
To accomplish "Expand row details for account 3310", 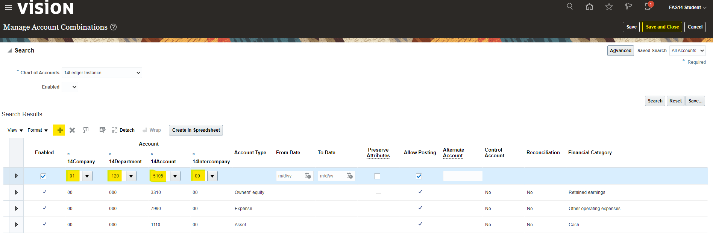I will pyautogui.click(x=17, y=192).
